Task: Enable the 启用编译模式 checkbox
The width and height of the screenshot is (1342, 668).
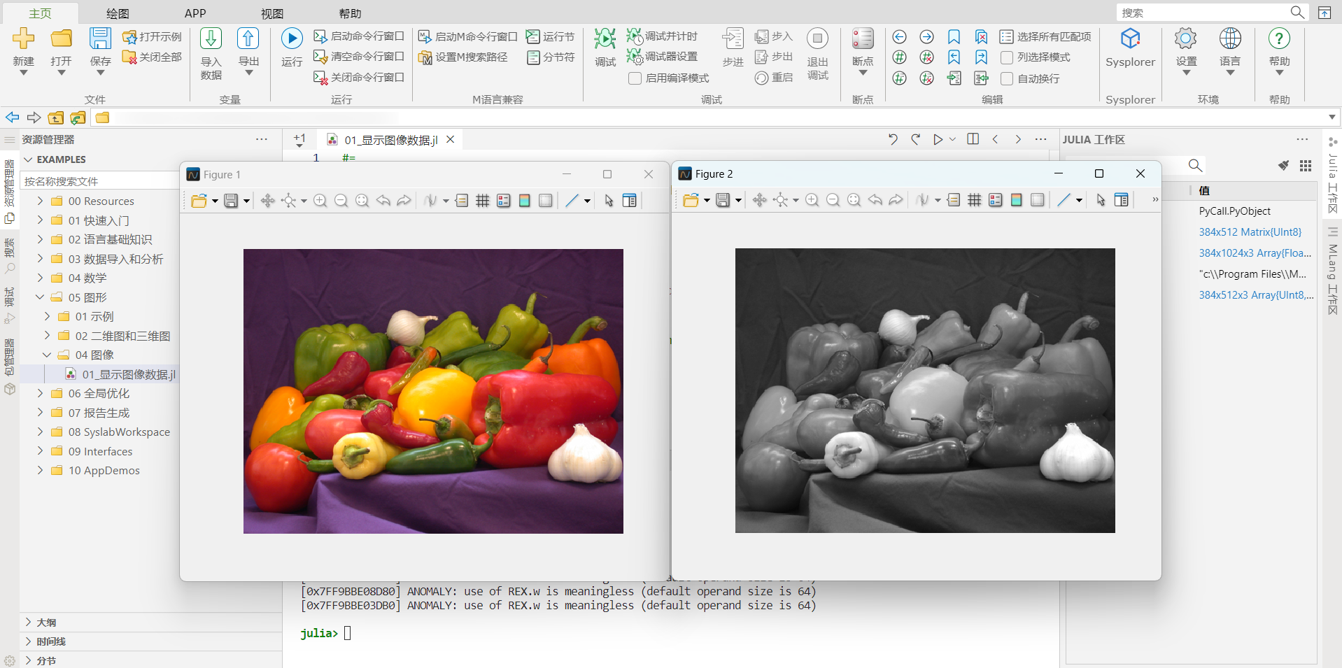Action: point(635,78)
